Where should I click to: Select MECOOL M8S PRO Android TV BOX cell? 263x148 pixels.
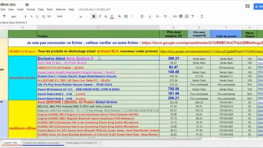click(x=98, y=106)
